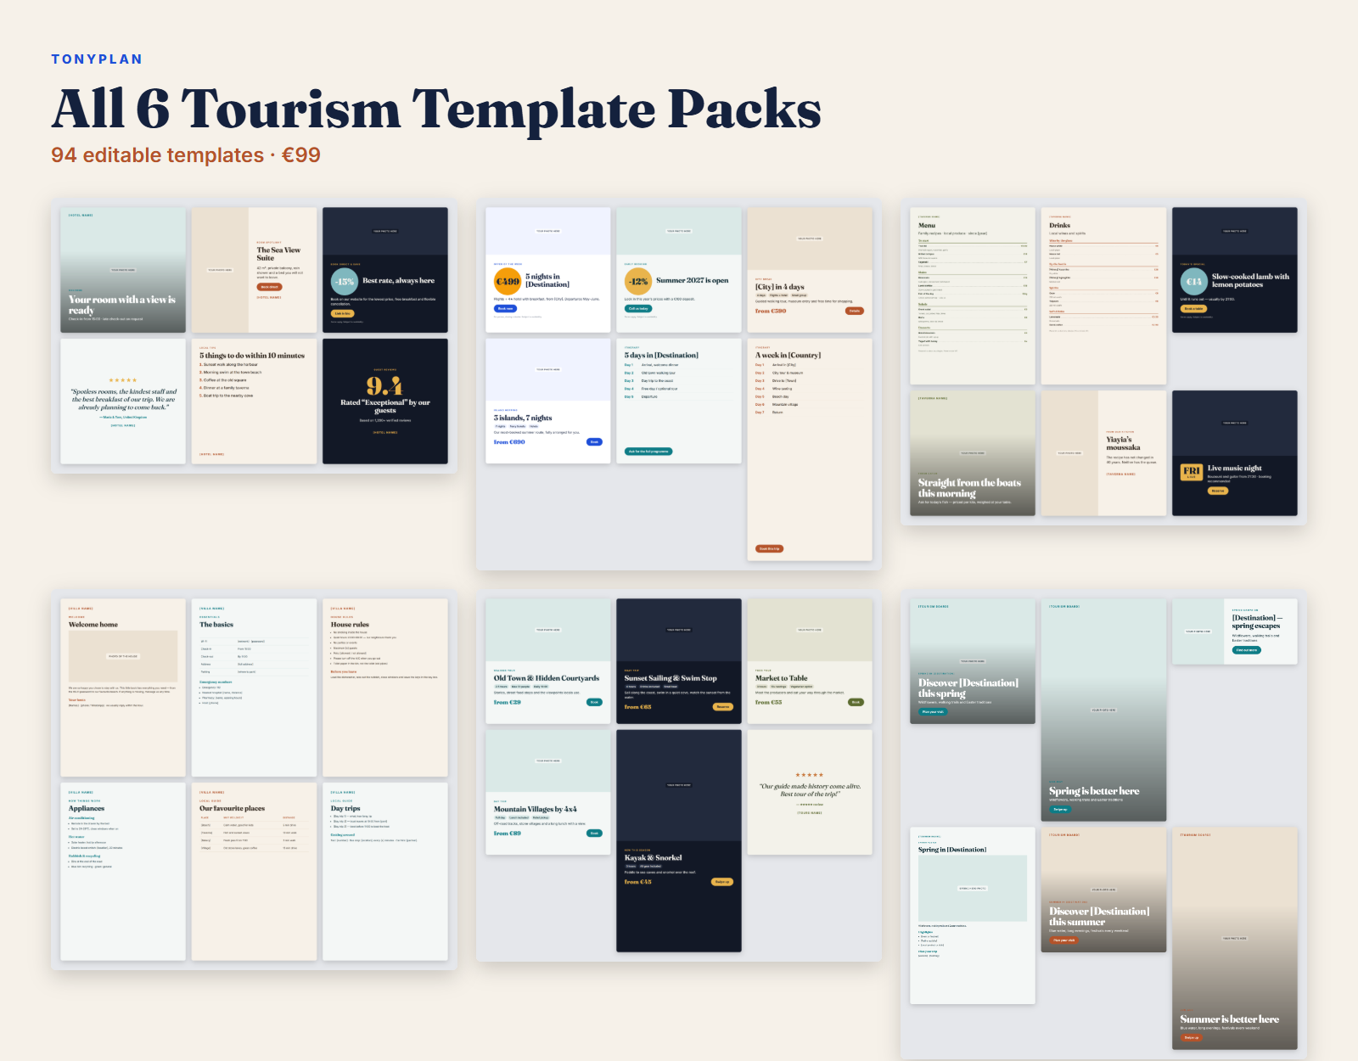Select the 'Day trips' template
The width and height of the screenshot is (1358, 1061).
tap(385, 872)
